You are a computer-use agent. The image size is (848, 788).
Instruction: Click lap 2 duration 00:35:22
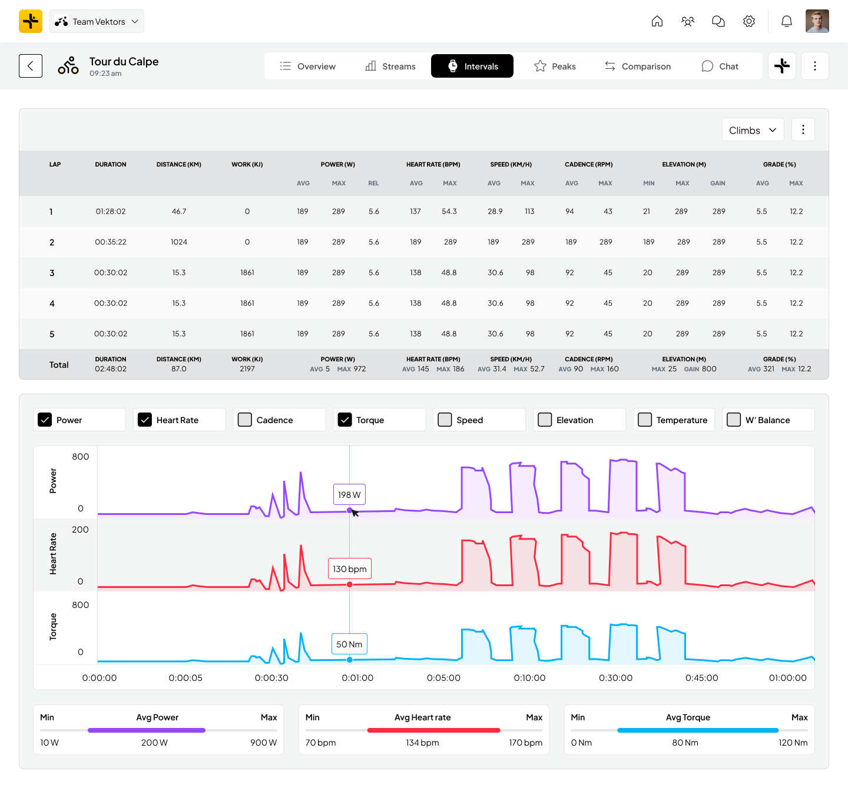point(111,242)
